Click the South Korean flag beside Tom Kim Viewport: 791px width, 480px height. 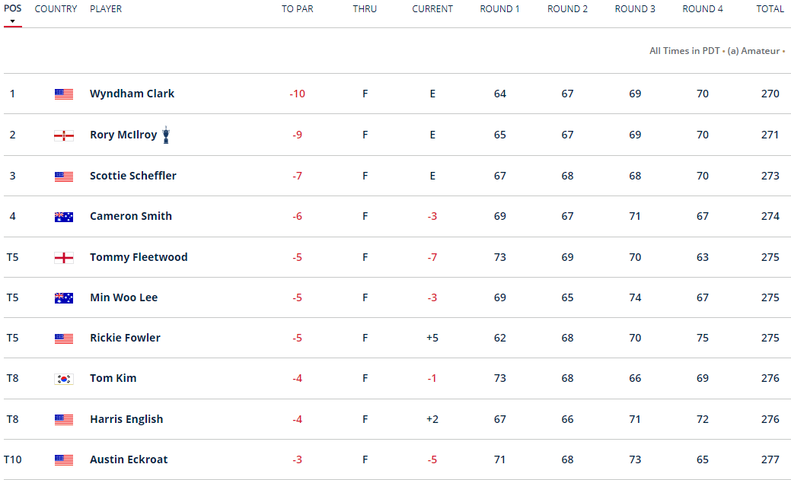(x=64, y=379)
